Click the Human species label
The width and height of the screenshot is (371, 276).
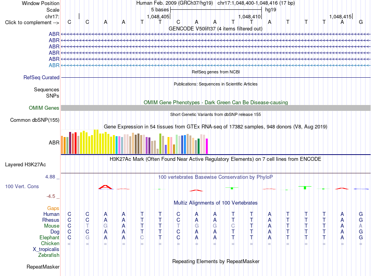coord(51,214)
